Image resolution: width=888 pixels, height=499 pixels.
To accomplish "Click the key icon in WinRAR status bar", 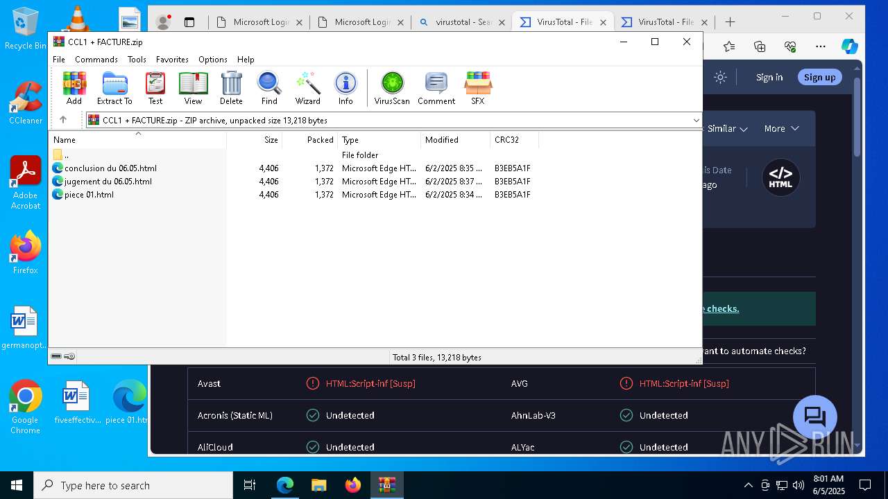I will coord(69,356).
